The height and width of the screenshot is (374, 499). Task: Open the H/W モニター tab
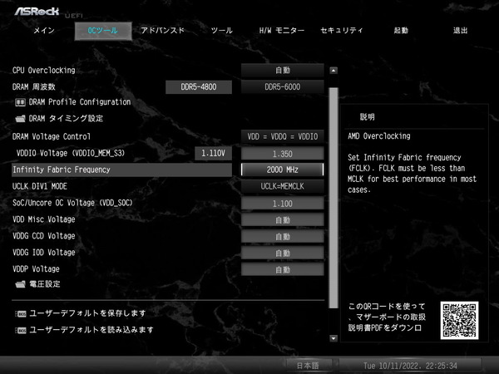click(x=278, y=31)
